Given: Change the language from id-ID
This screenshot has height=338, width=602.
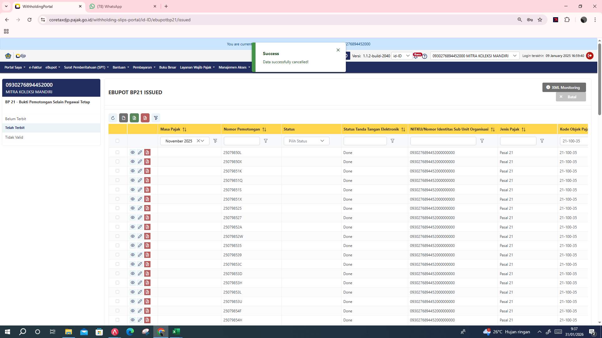Looking at the screenshot, I should tap(402, 56).
